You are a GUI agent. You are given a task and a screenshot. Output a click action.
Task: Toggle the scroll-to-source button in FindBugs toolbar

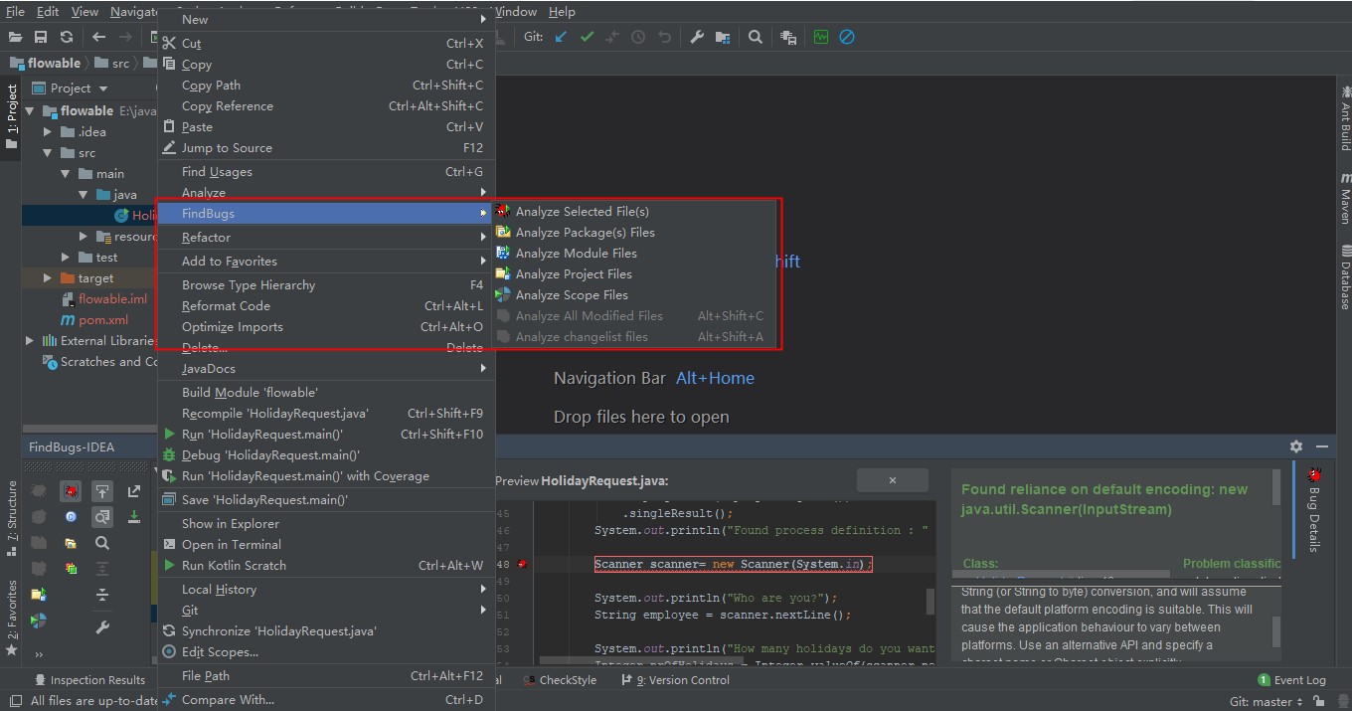(x=102, y=491)
